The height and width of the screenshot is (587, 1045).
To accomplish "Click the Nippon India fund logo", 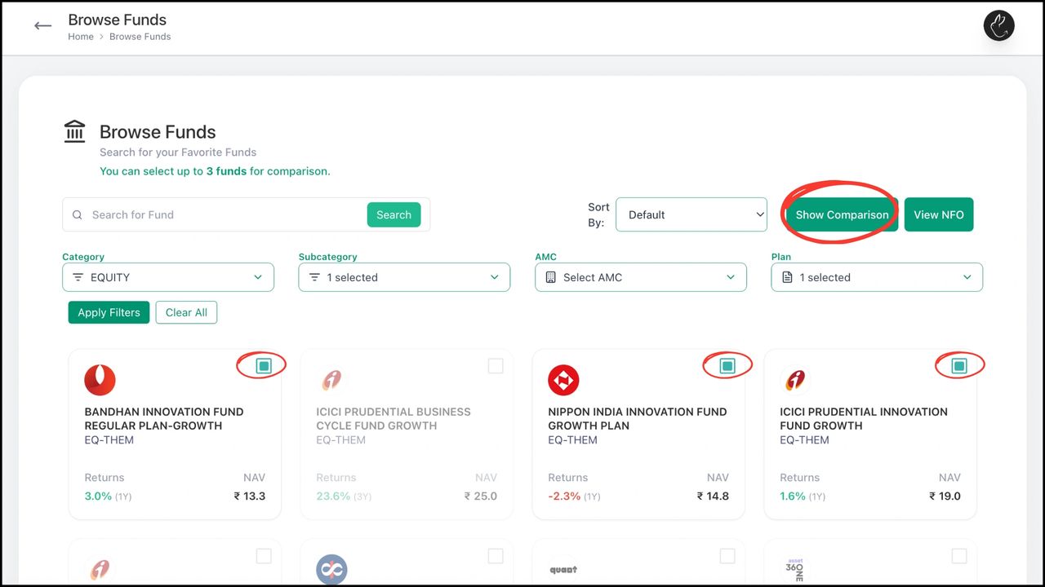I will point(563,380).
